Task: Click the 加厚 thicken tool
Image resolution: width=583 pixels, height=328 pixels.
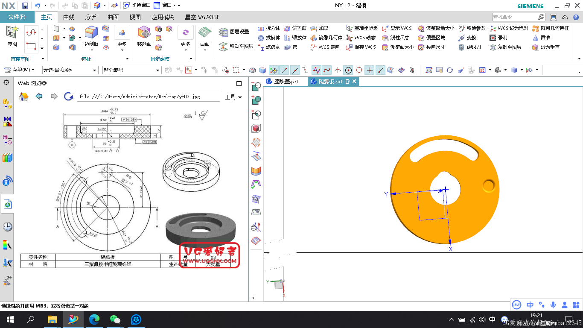Action: 319,28
